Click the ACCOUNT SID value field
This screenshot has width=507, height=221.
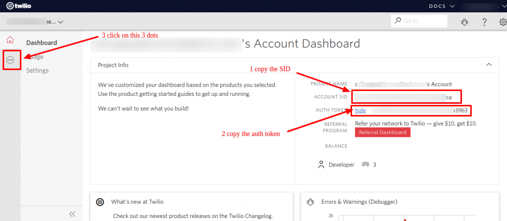[406, 97]
